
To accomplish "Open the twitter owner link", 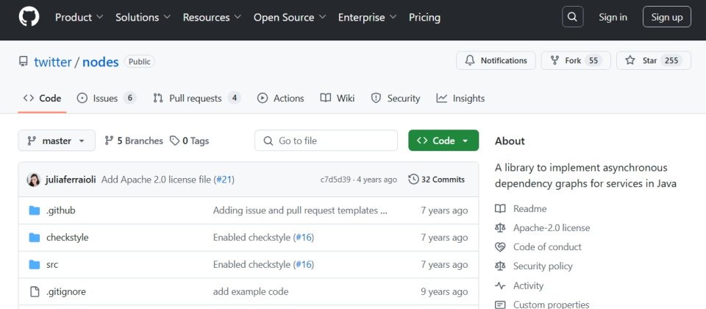I will pyautogui.click(x=53, y=62).
